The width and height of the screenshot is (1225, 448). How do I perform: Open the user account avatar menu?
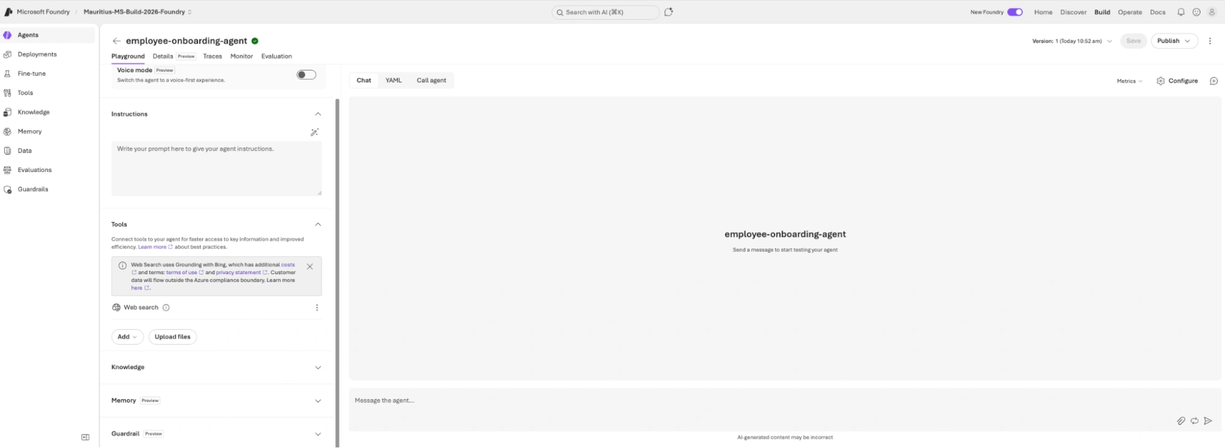click(1212, 12)
